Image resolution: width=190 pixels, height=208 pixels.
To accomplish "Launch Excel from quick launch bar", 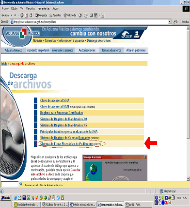I will click(28, 198).
